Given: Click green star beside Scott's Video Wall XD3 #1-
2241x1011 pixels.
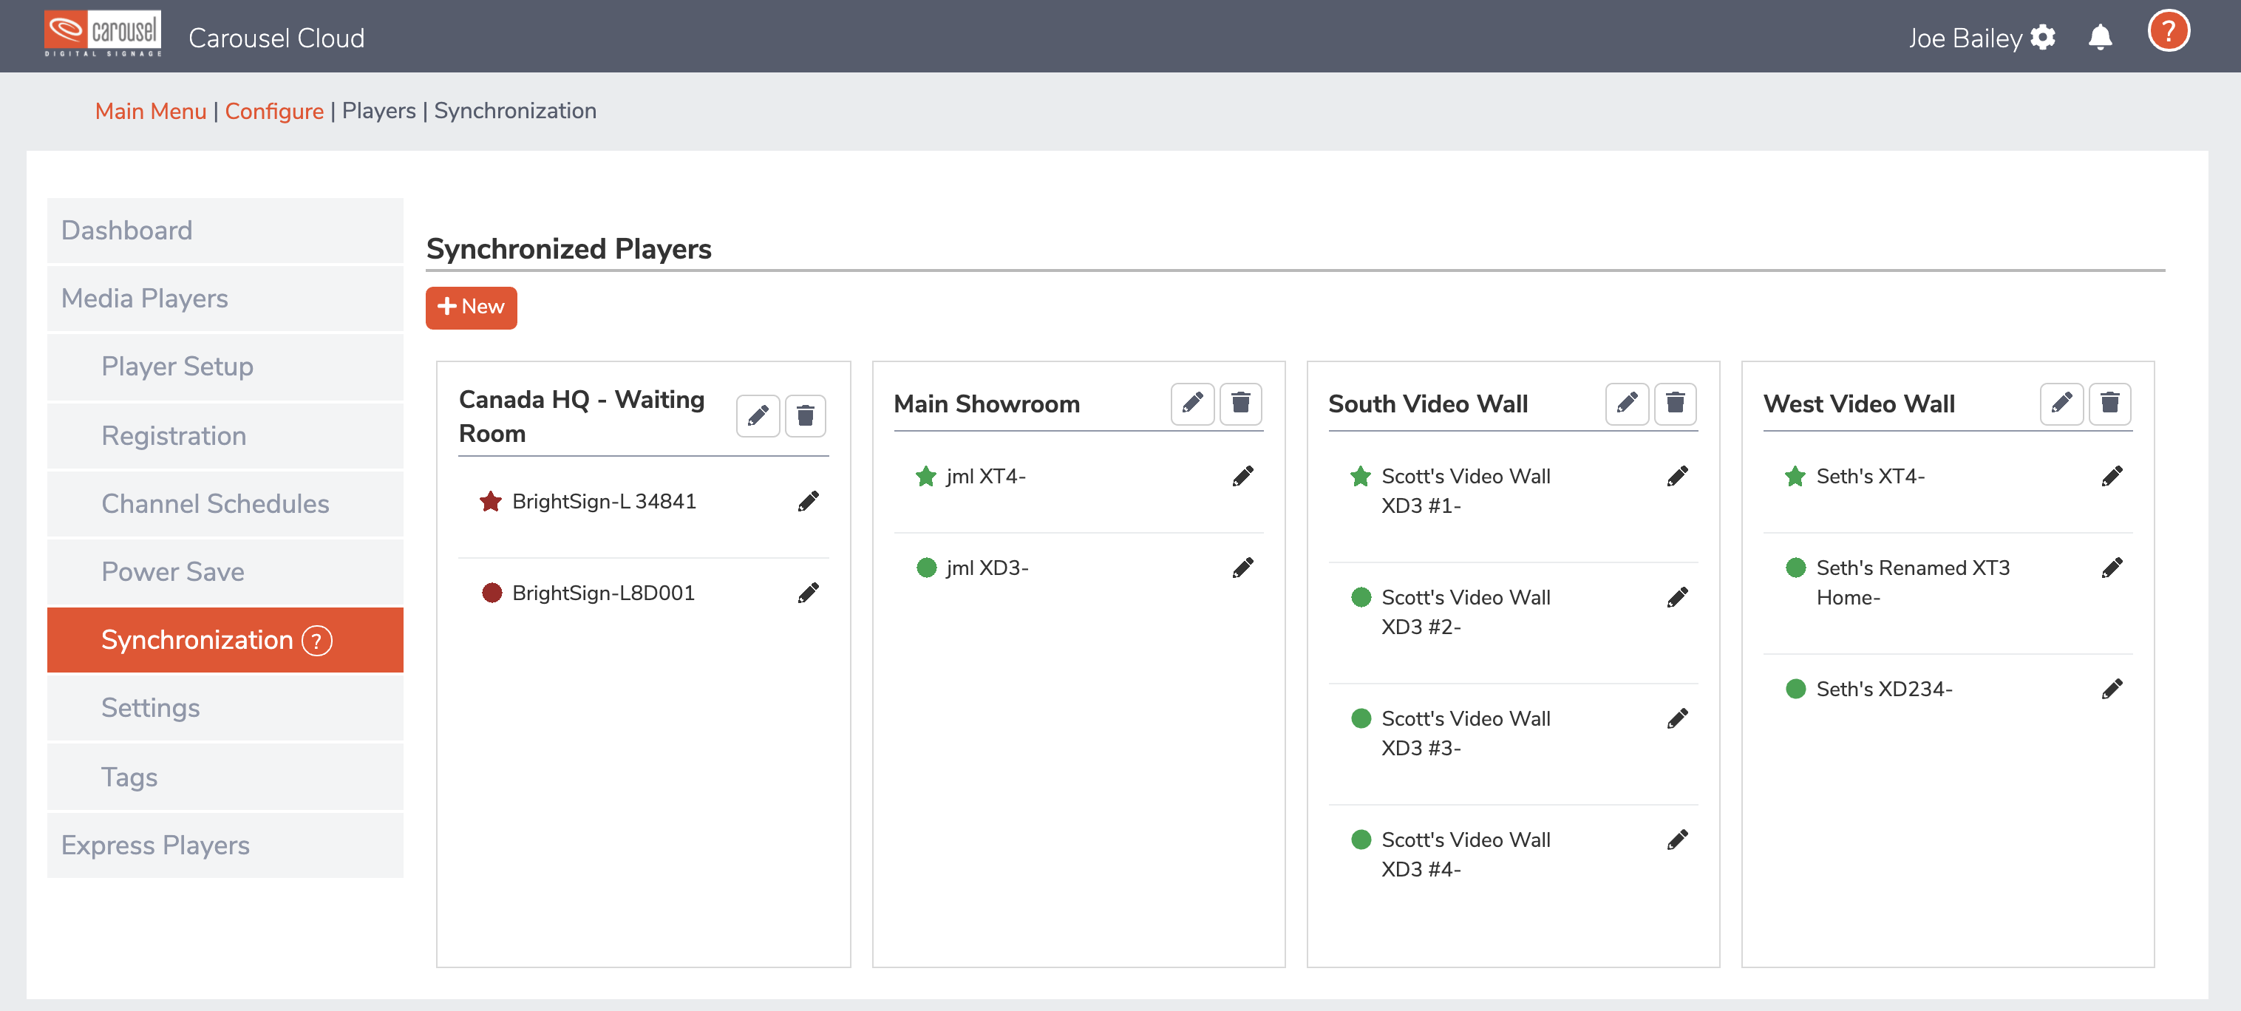Looking at the screenshot, I should click(1361, 476).
